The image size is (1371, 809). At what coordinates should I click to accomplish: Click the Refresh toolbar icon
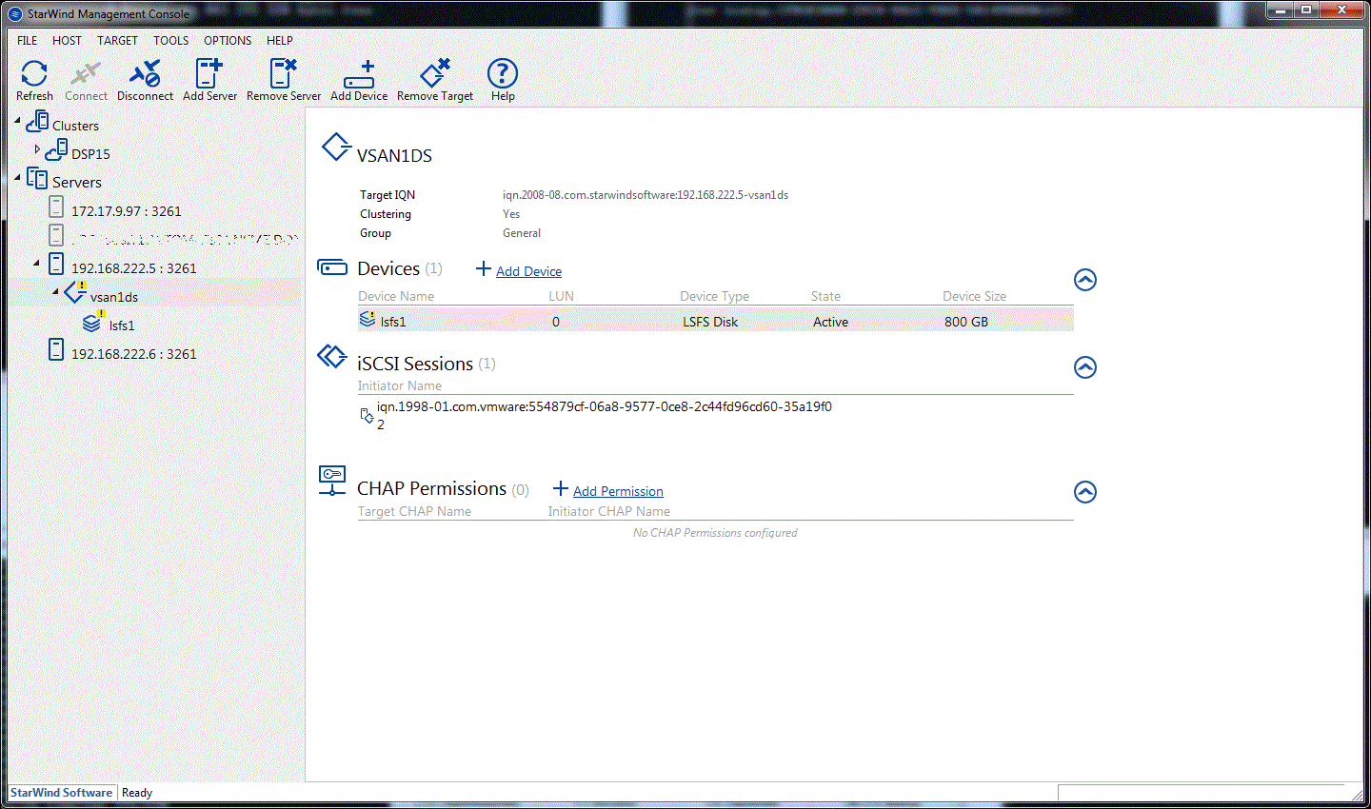tap(34, 73)
